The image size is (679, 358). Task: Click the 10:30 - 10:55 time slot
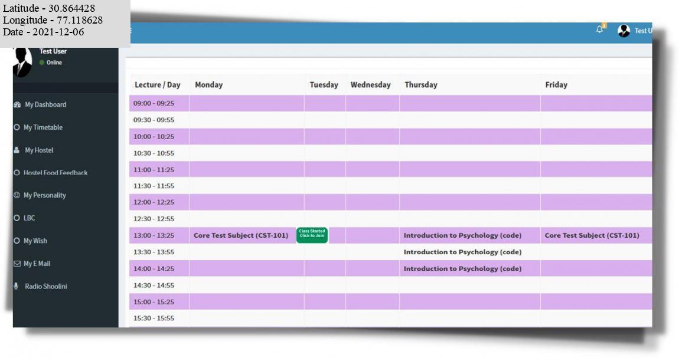[x=154, y=153]
